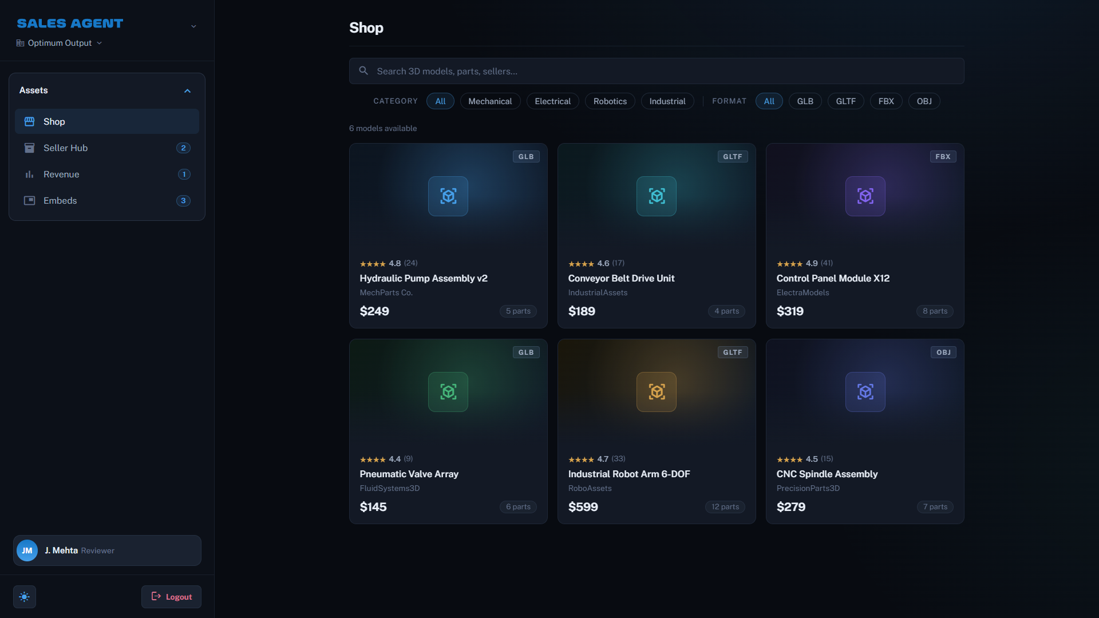Open the Sales Agent app switcher chevron
The height and width of the screenshot is (618, 1099).
193,26
